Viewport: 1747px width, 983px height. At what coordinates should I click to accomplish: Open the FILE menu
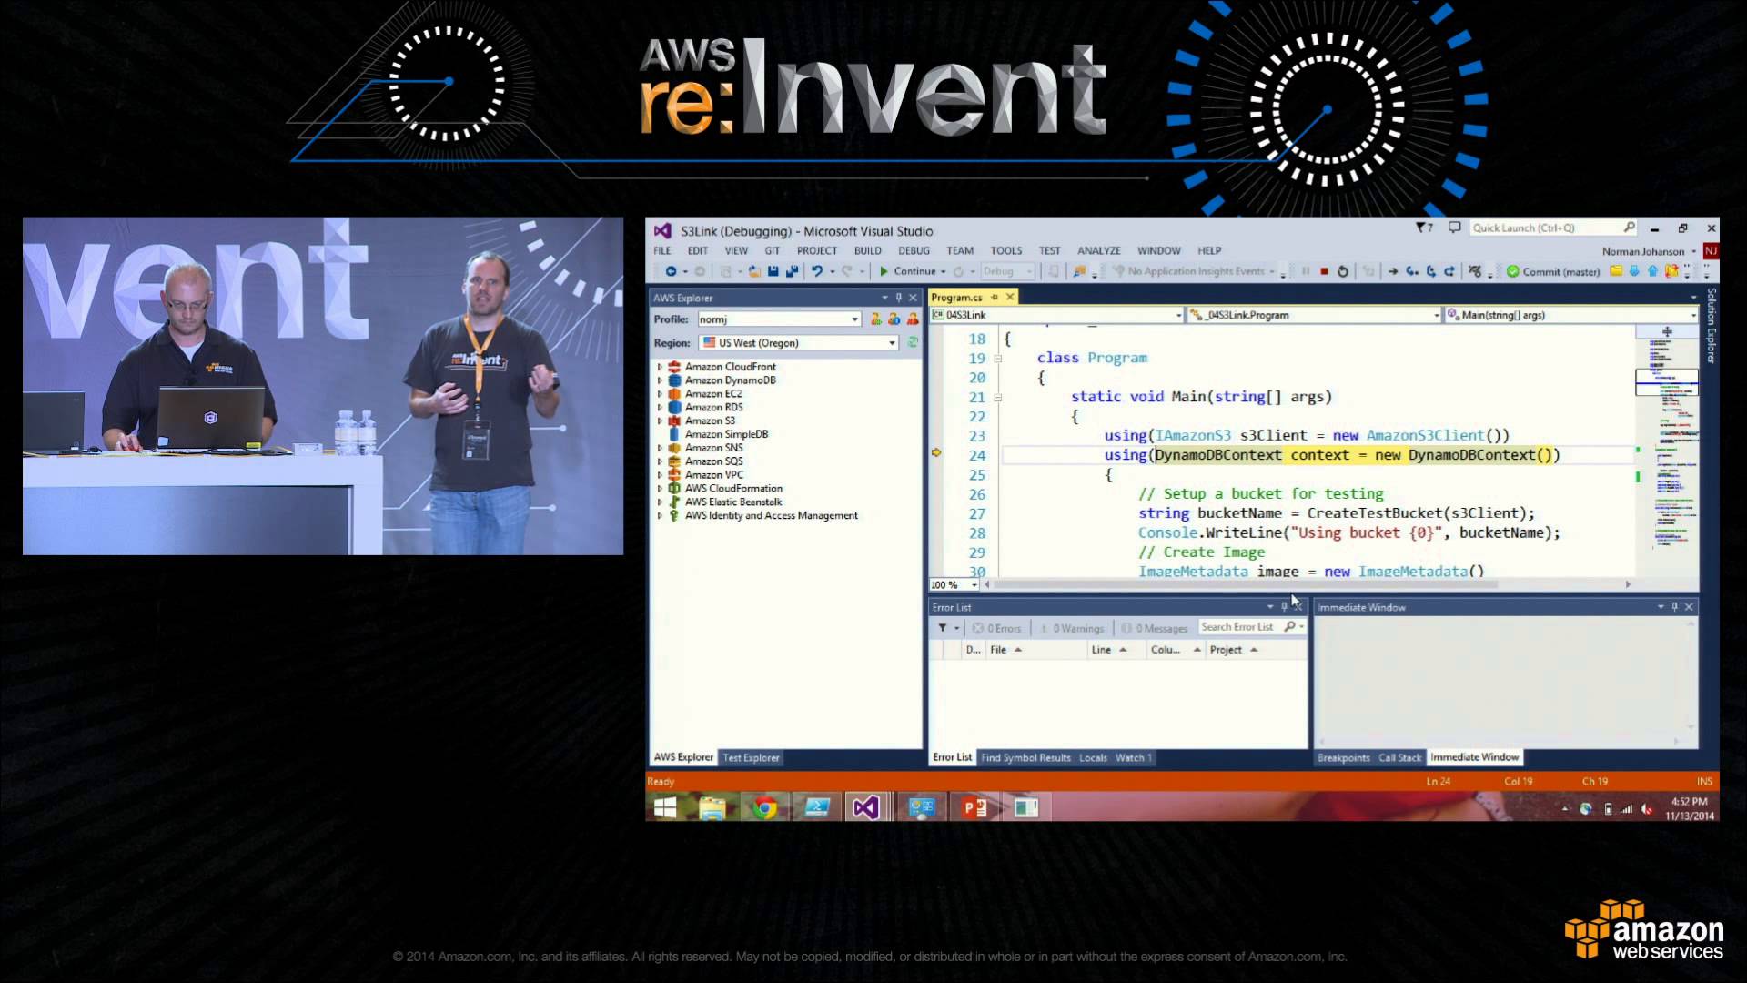click(x=662, y=251)
